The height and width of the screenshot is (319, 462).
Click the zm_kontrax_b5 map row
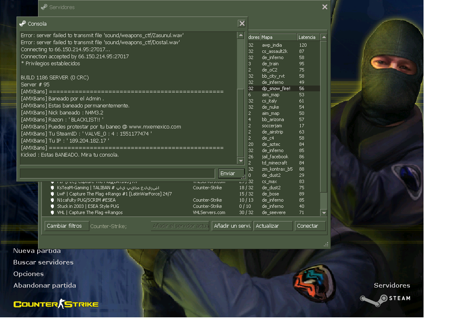tap(284, 169)
